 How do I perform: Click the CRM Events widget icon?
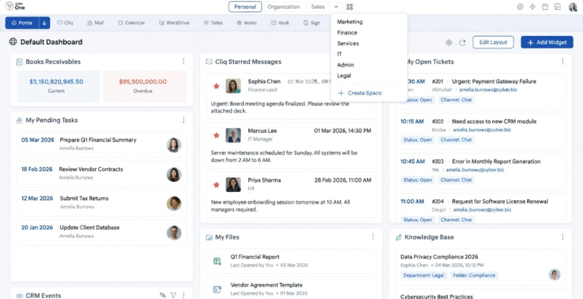point(19,296)
